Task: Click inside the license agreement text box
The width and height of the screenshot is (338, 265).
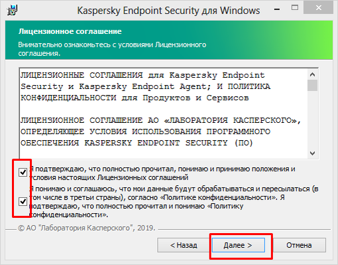Action: tap(163, 114)
